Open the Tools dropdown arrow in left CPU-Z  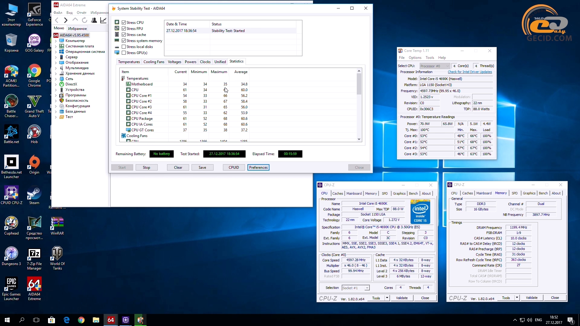point(387,298)
